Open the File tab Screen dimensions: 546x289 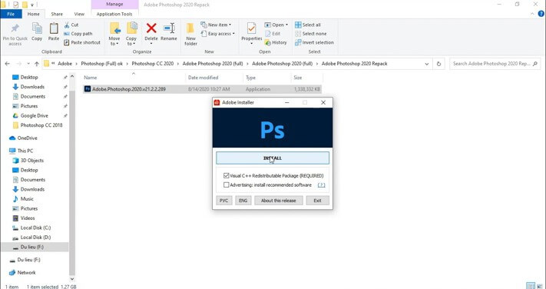point(11,14)
